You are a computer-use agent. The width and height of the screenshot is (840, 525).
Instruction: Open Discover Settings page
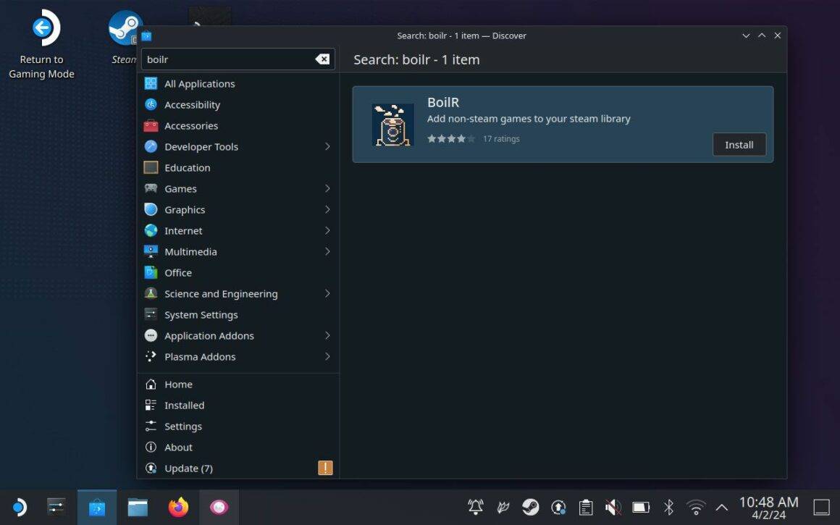238,427
